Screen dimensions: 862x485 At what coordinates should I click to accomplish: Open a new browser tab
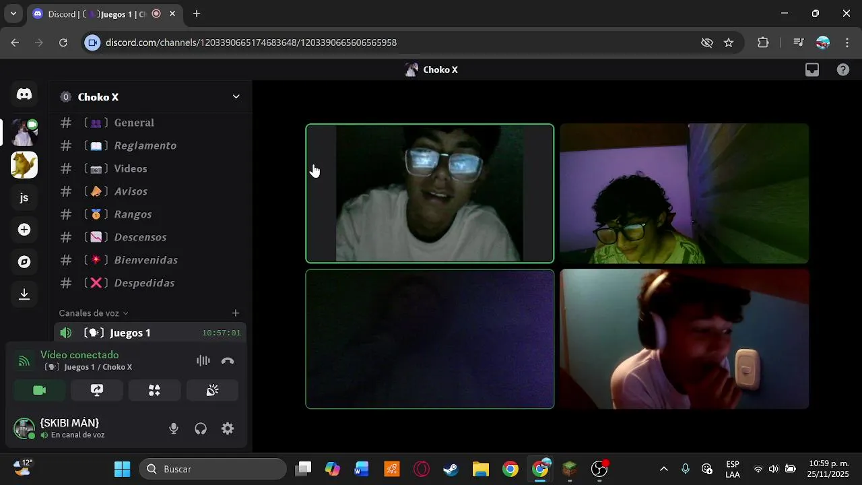click(x=197, y=13)
